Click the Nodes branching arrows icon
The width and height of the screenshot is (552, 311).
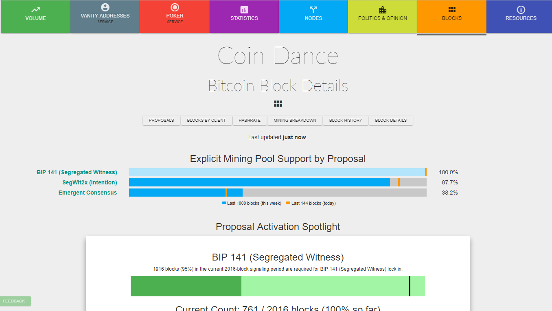tap(313, 10)
